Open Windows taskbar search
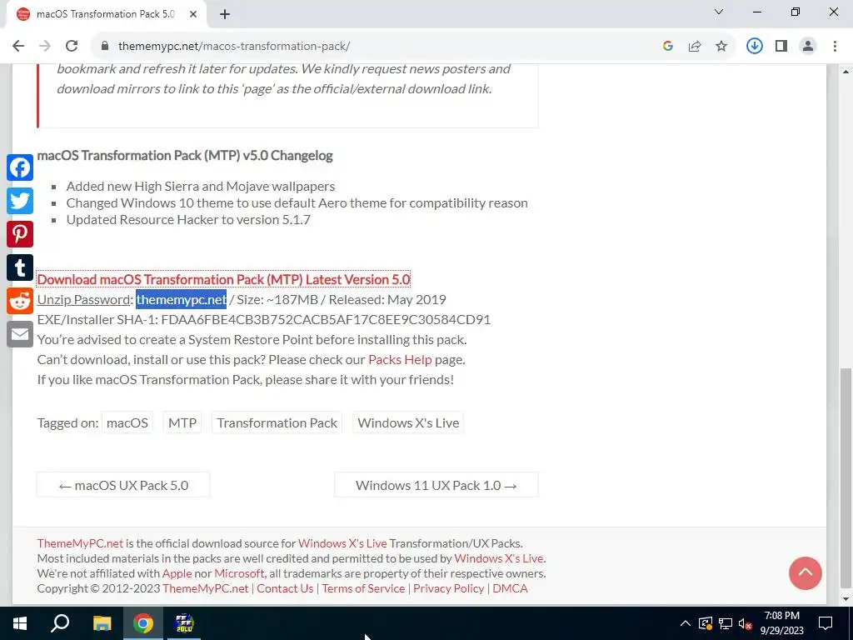 click(x=60, y=623)
